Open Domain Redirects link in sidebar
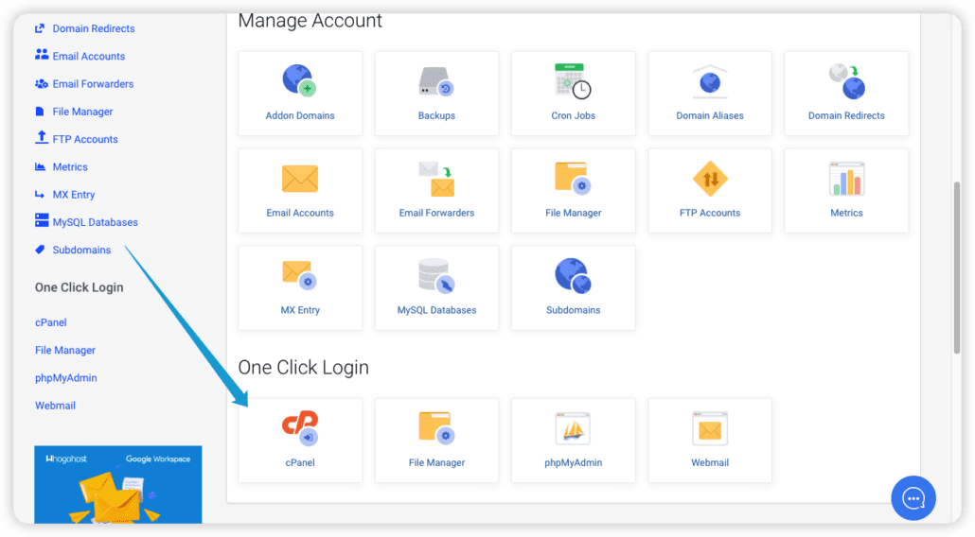The height and width of the screenshot is (537, 975). click(x=94, y=28)
